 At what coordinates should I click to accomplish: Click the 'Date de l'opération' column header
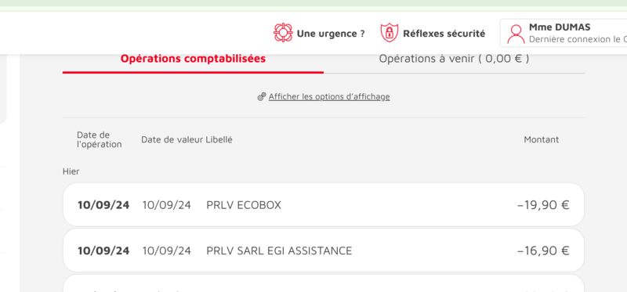pyautogui.click(x=99, y=140)
